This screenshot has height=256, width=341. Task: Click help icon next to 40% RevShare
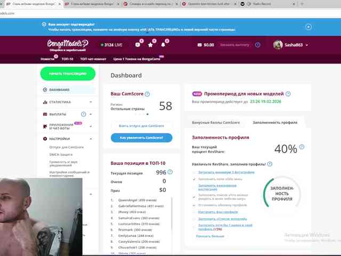[302, 147]
